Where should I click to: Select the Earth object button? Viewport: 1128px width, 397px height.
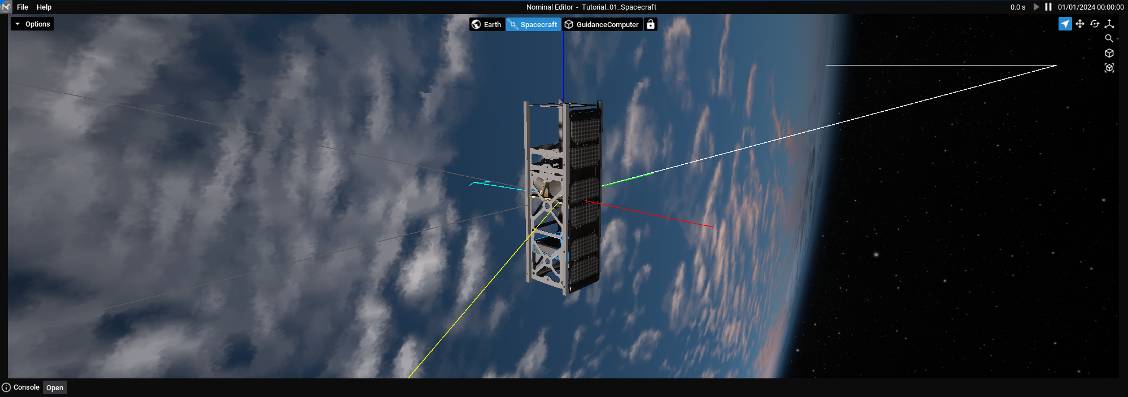coord(487,24)
